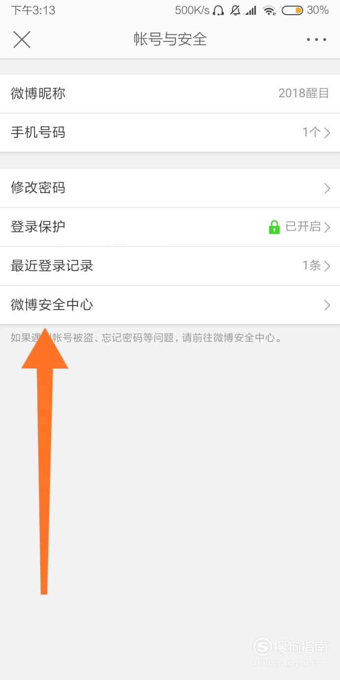Open the three-dot more options menu
The image size is (340, 680).
(x=316, y=39)
